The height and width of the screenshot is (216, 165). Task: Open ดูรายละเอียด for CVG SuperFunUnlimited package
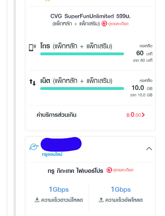[118, 24]
